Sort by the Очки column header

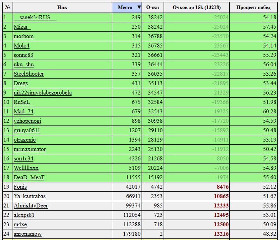point(153,7)
